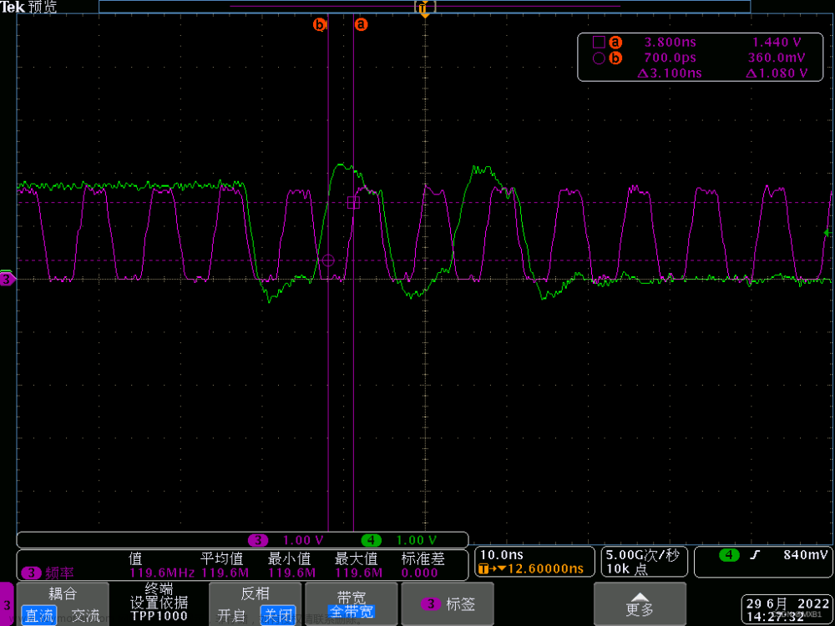This screenshot has height=626, width=835.
Task: Click the channel 3 badge next to 频率
Action: 32,573
